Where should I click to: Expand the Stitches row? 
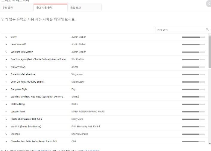[6, 134]
